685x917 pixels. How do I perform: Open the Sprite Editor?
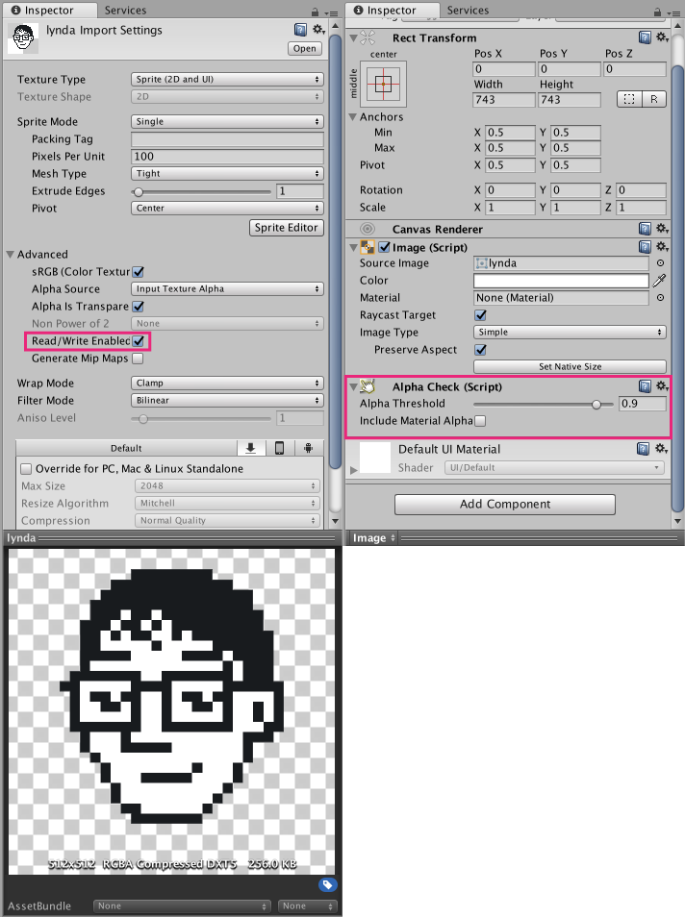(x=287, y=228)
